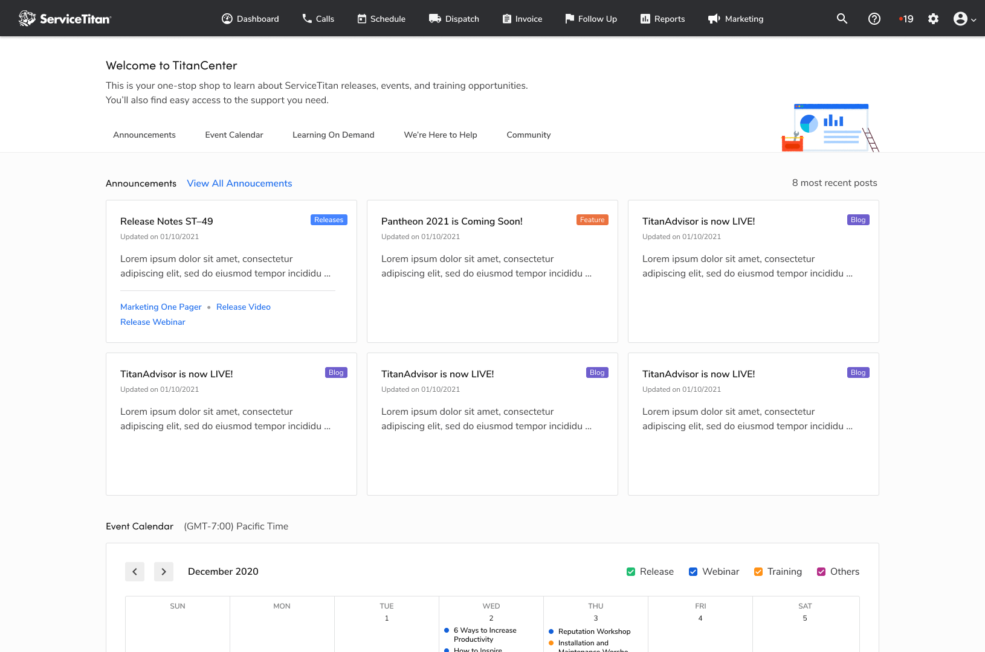
Task: Go to previous calendar month
Action: click(x=135, y=572)
